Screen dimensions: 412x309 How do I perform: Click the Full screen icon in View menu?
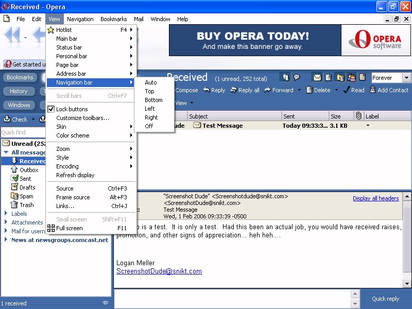click(x=51, y=228)
